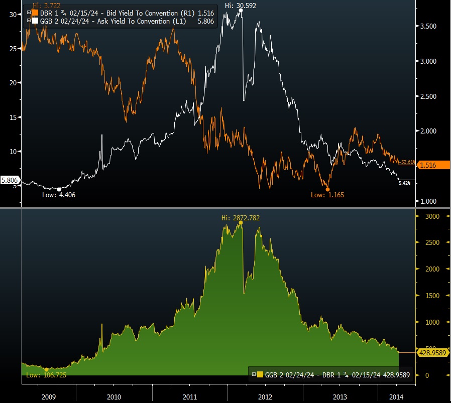Click the orange -52.61% change label

[x=407, y=162]
